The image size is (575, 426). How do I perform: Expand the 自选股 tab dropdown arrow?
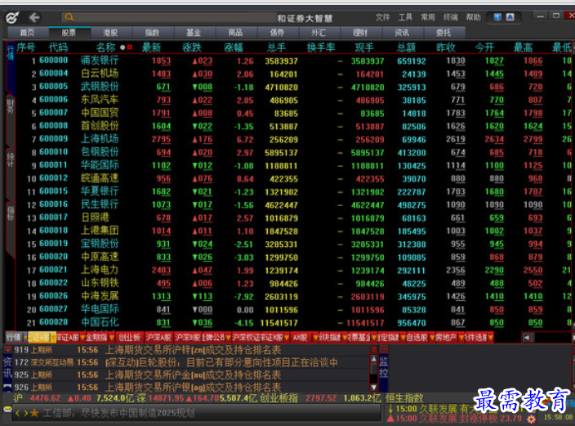tap(432, 337)
